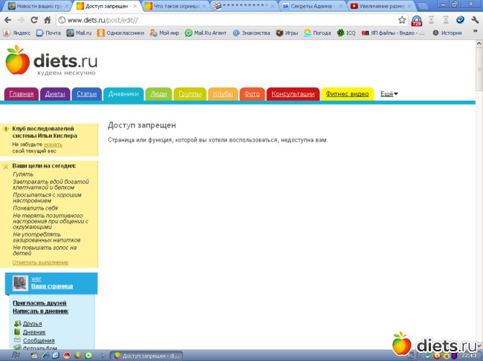Go to the browser home page icon
Viewport: 483px width, 361px height.
(48, 20)
